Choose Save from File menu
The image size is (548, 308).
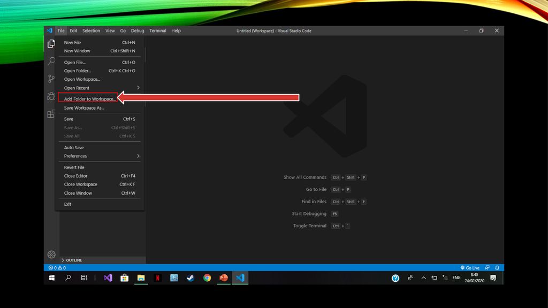click(x=100, y=119)
